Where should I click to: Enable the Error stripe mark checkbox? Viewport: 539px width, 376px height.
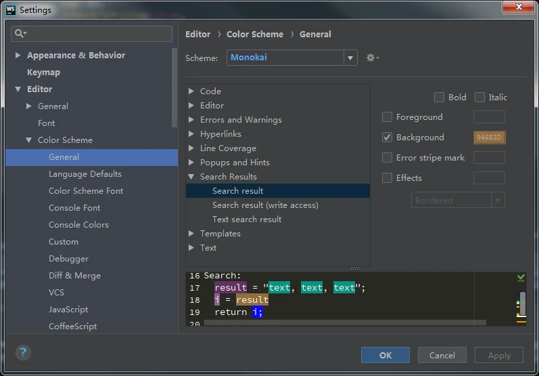click(x=388, y=157)
